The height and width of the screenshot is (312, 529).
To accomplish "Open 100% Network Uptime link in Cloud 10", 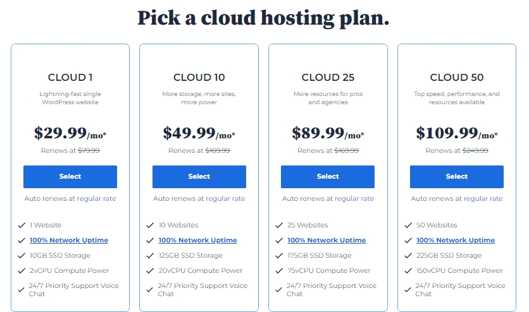I will (x=197, y=240).
